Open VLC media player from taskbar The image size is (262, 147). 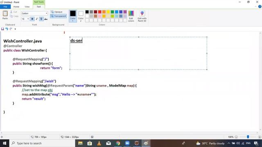click(99, 143)
